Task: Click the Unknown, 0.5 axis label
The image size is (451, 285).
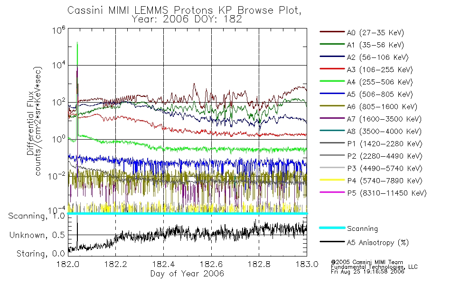Action: tap(37, 235)
